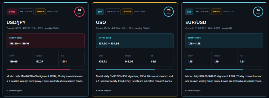Click the SHORT-TERM label on USO card

pos(139,12)
